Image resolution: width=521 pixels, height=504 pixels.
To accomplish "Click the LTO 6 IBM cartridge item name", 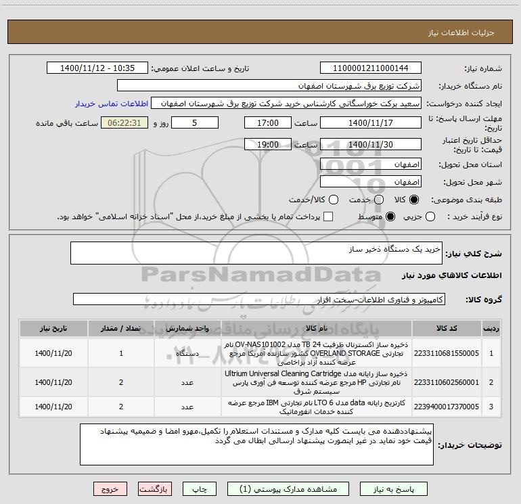I will [x=317, y=407].
